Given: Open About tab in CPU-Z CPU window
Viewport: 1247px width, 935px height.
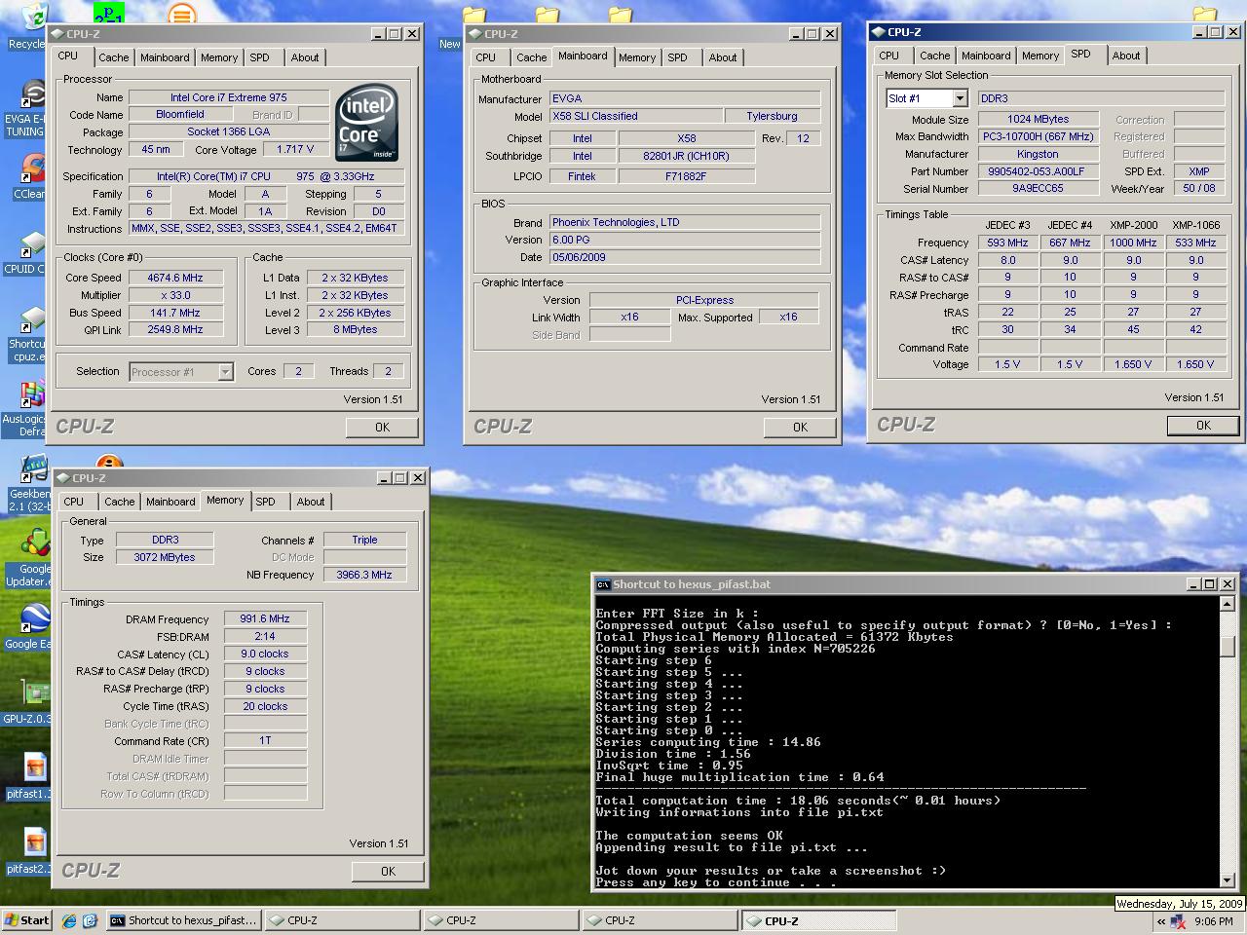Looking at the screenshot, I should click(x=305, y=57).
